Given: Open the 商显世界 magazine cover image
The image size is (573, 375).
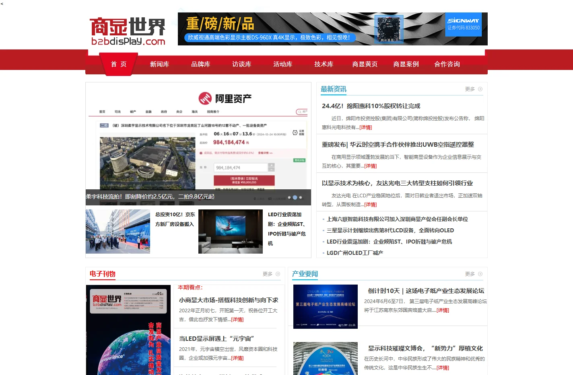Looking at the screenshot, I should 128,330.
